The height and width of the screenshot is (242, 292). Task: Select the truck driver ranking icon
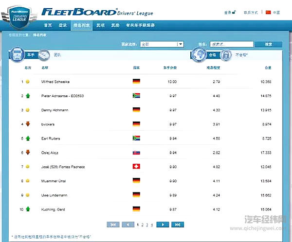(17, 54)
